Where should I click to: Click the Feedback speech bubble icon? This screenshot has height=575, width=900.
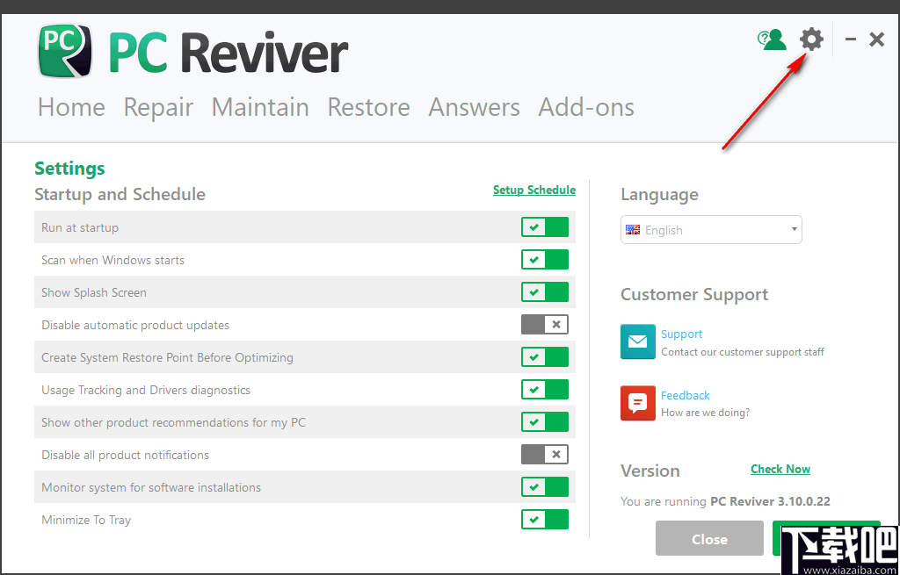638,403
